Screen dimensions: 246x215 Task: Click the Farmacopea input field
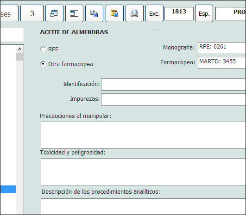[222, 63]
